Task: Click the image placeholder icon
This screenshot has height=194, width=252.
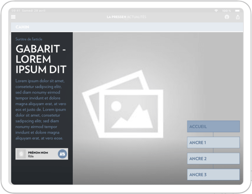Action: pos(123,104)
